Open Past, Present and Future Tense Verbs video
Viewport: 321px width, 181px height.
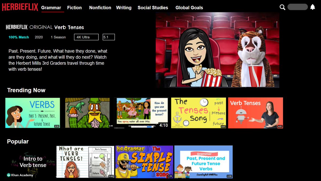click(x=203, y=162)
